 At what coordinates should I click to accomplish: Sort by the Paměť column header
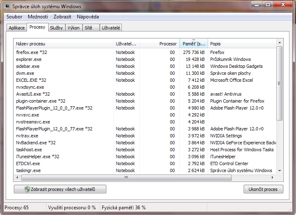coord(194,44)
